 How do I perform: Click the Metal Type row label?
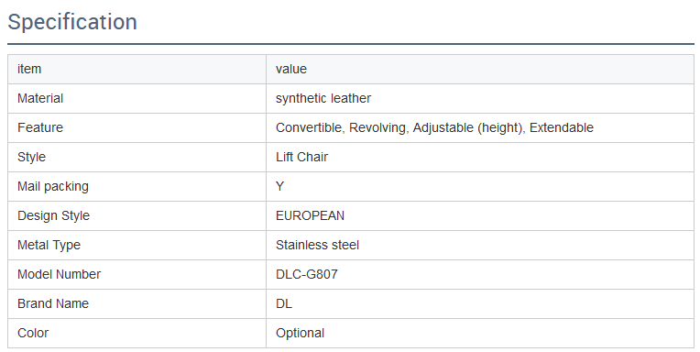[49, 246]
